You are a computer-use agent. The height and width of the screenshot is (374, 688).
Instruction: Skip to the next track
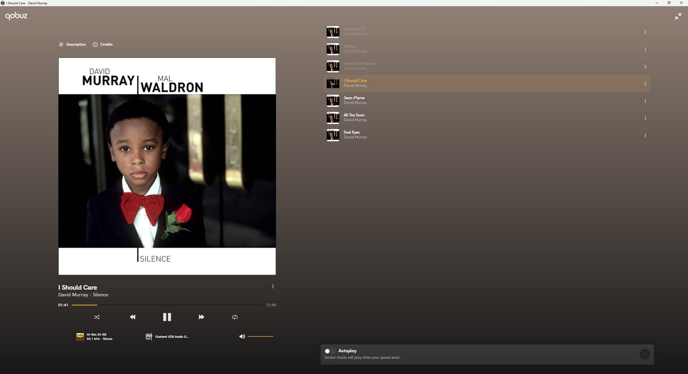click(201, 317)
